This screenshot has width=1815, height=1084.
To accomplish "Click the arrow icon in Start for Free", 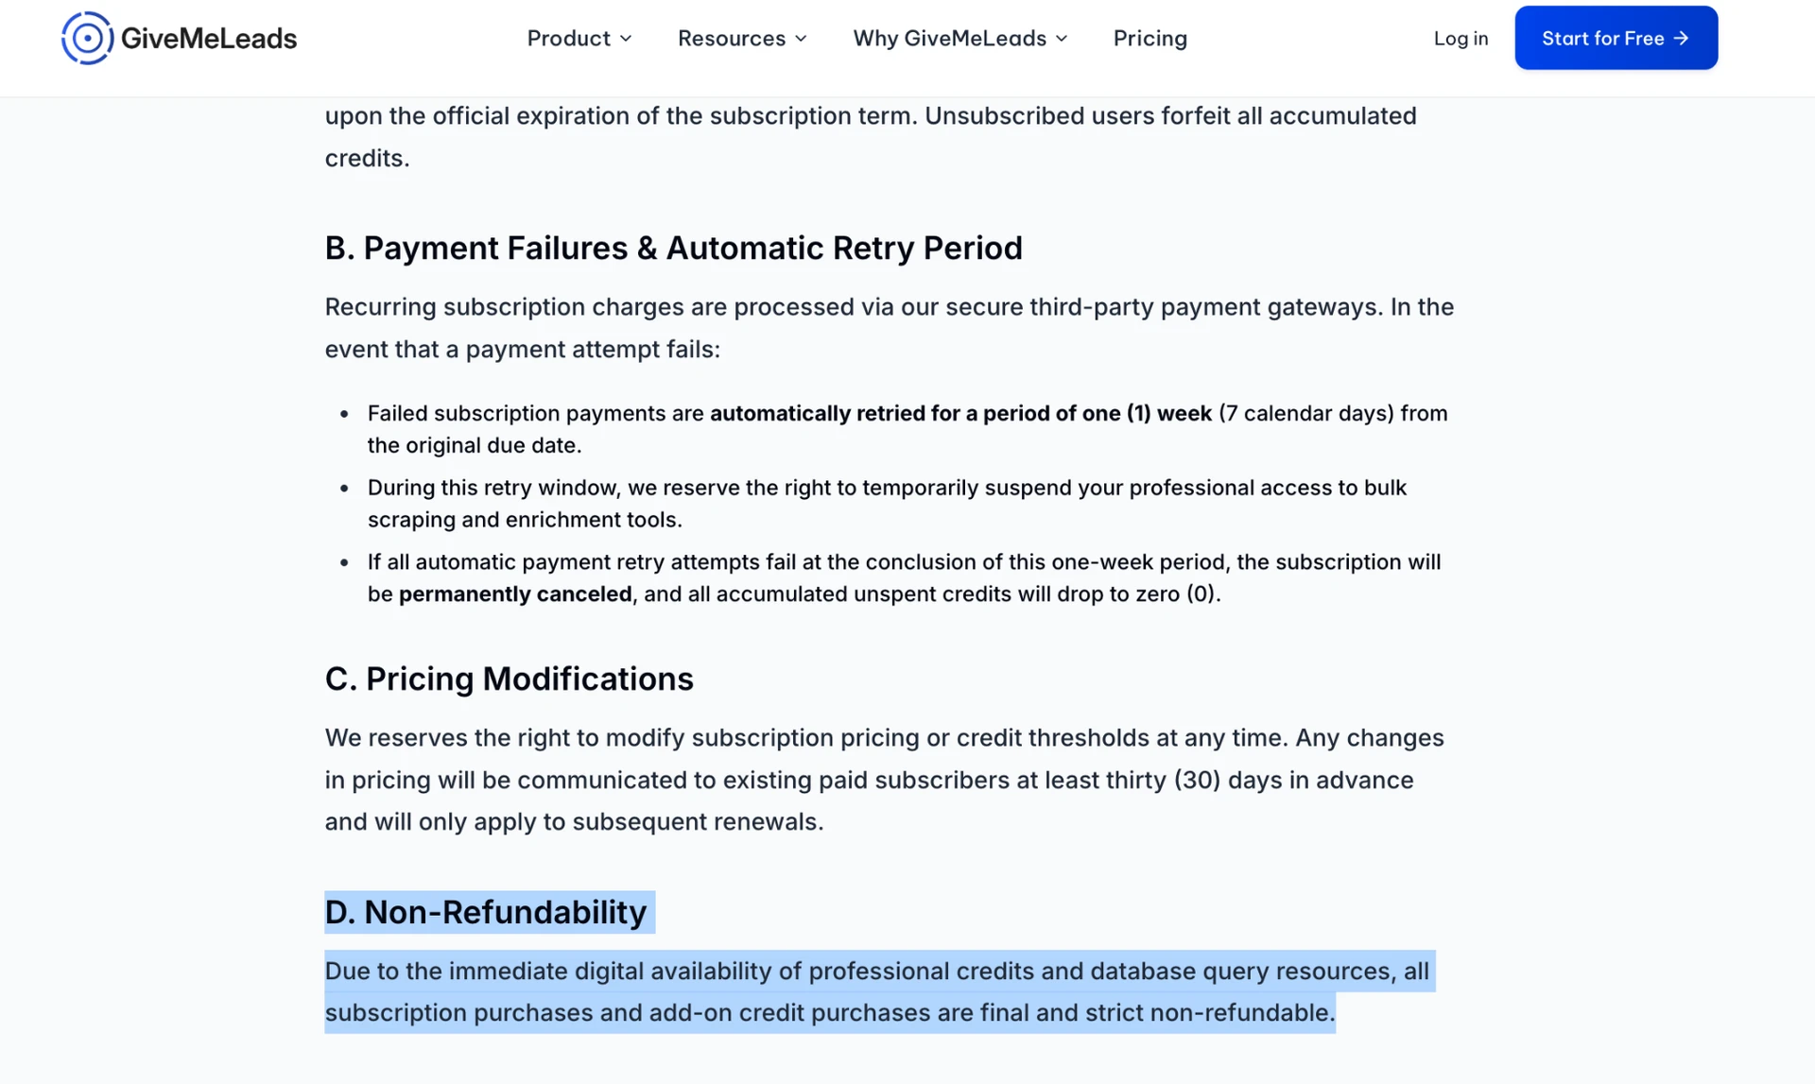I will (1681, 39).
